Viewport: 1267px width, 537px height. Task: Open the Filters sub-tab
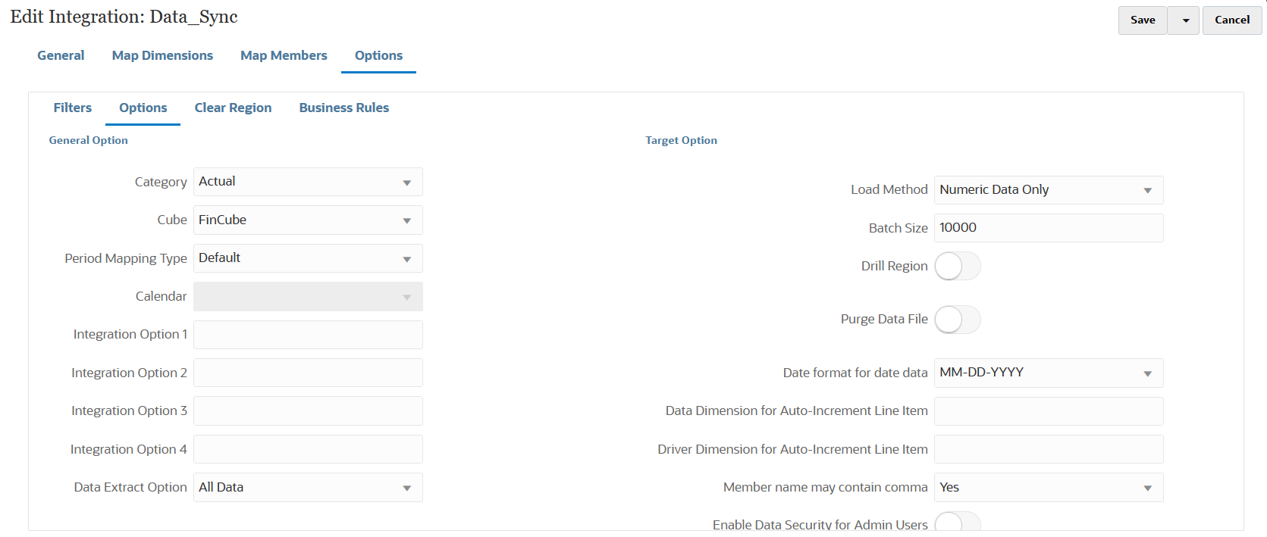(x=72, y=108)
